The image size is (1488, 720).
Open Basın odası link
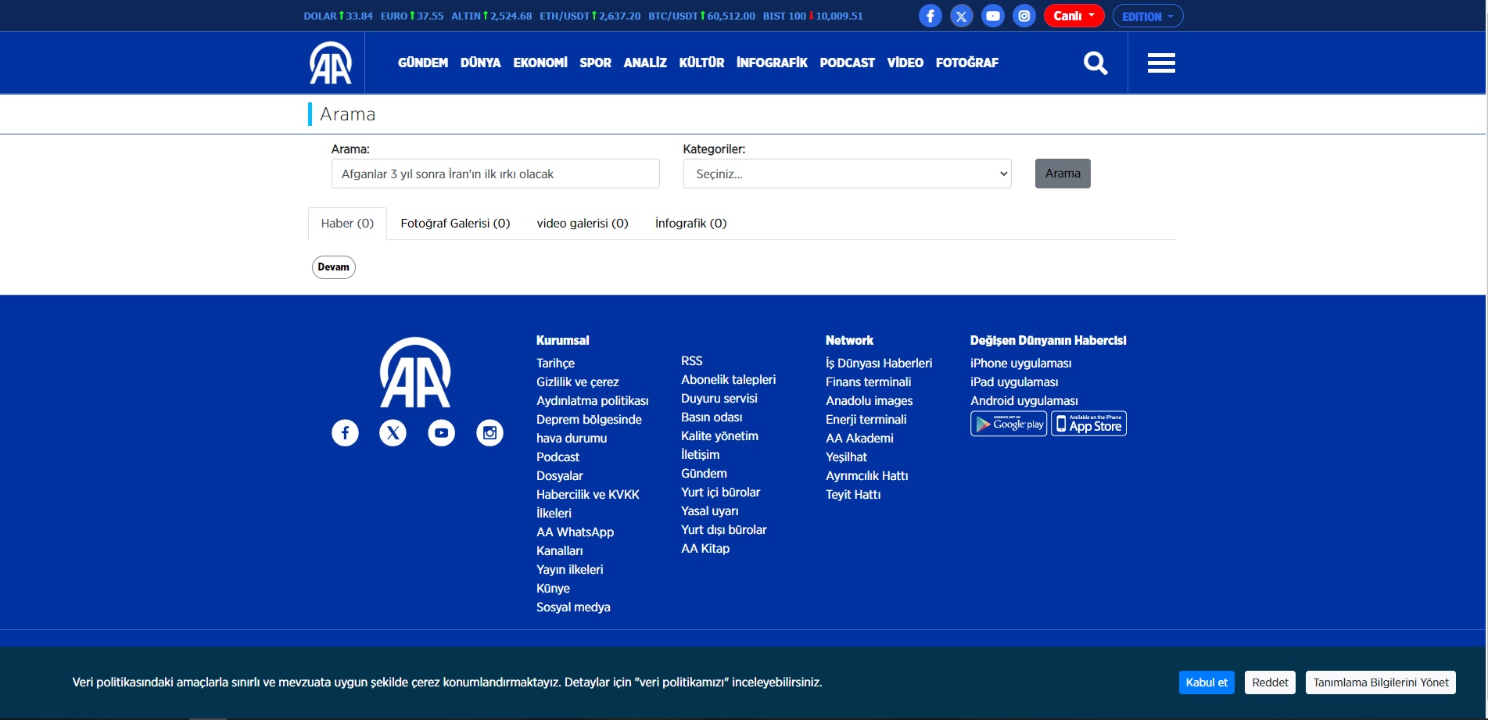pos(712,417)
